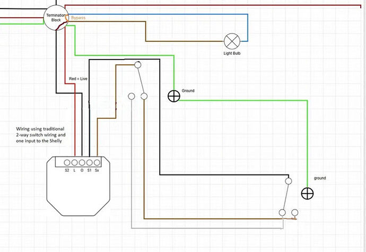The width and height of the screenshot is (366, 252).
Task: Select the upper Ground symbol near the first switch
Action: pyautogui.click(x=174, y=96)
